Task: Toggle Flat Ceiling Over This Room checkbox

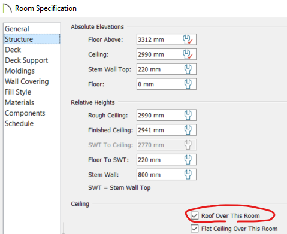Action: click(x=194, y=229)
